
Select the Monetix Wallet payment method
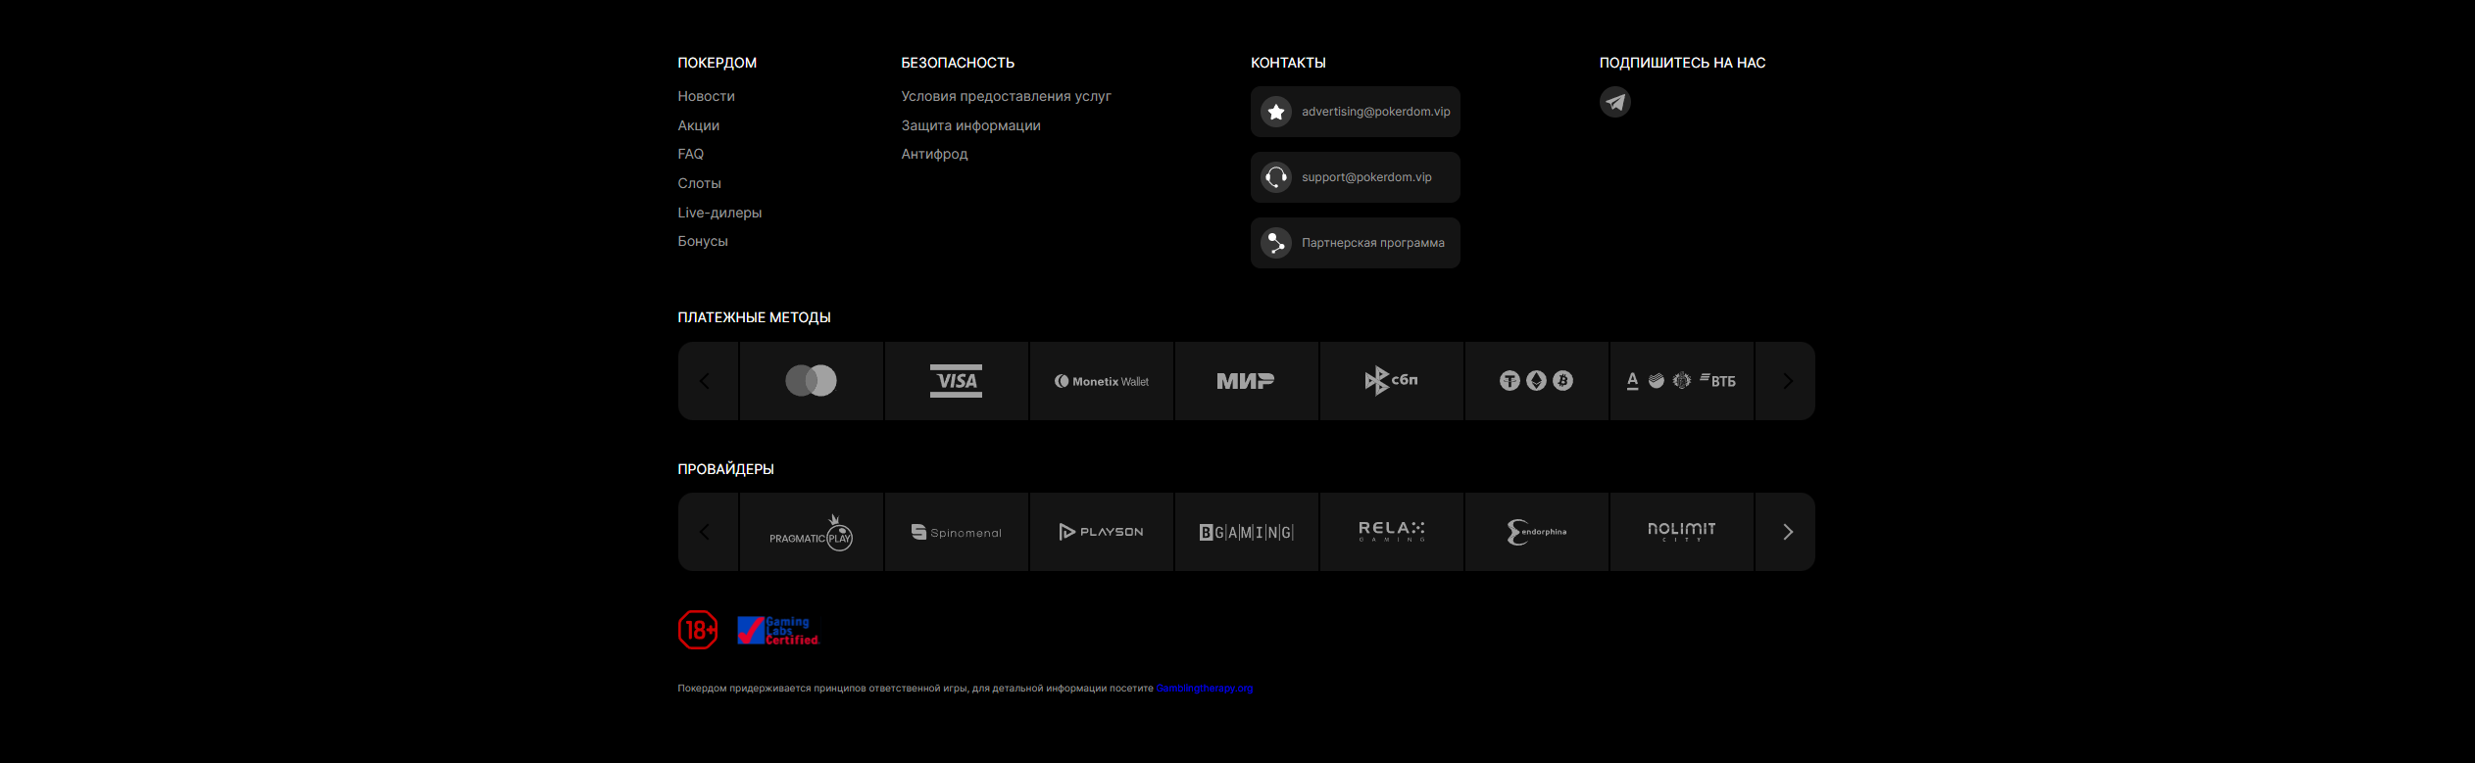[x=1102, y=381]
